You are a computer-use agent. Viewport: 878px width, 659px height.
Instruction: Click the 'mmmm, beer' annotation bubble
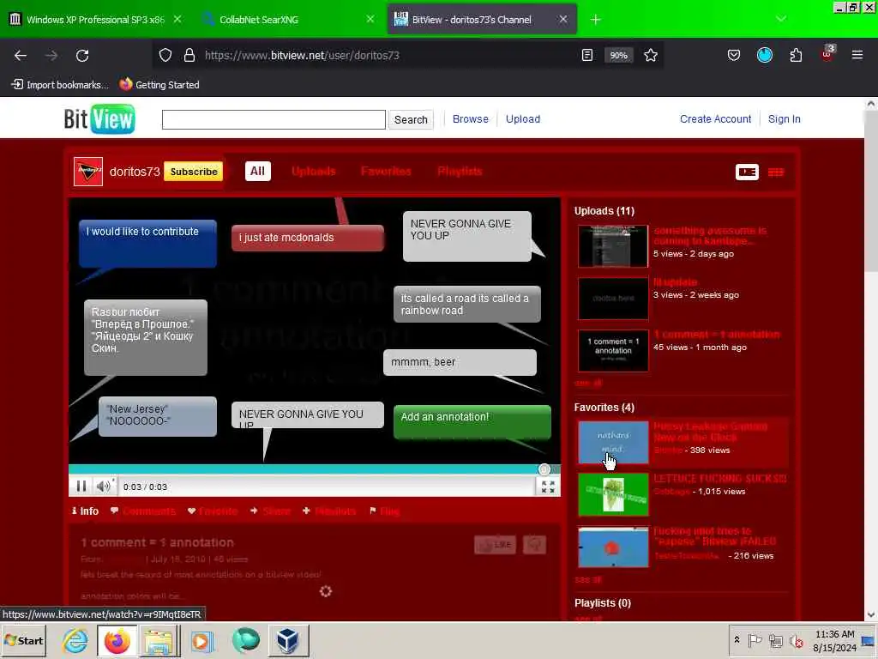[x=460, y=363]
